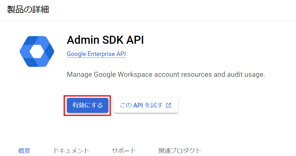Click the white center of the hexagon logo

(37, 51)
